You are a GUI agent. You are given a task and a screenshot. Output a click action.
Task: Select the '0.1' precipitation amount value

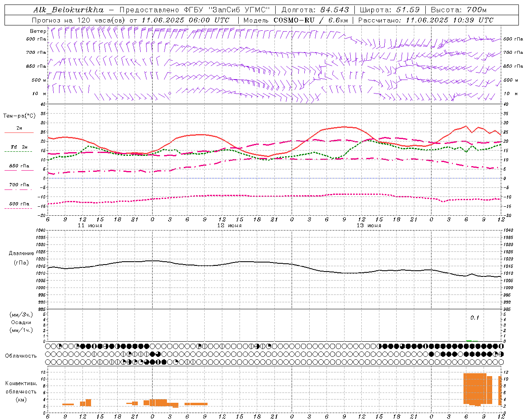coord(475,318)
